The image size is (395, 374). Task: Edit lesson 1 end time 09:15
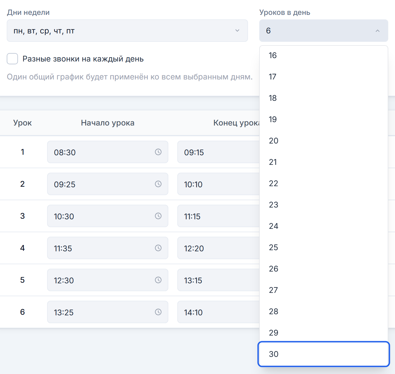click(219, 152)
